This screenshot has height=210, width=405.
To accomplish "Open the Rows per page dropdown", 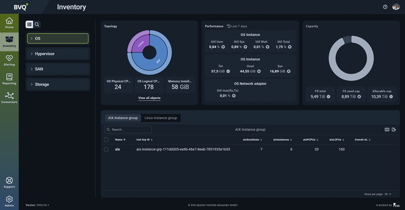I will point(388,194).
